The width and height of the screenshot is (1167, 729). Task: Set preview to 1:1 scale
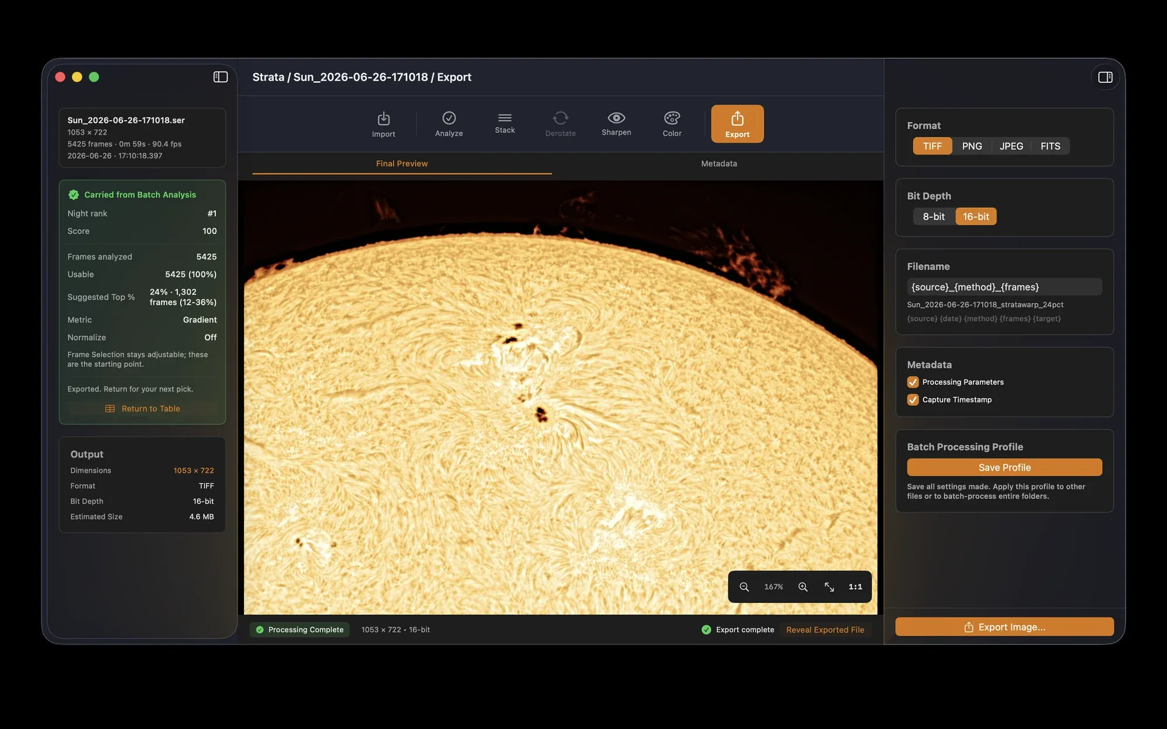pyautogui.click(x=855, y=587)
